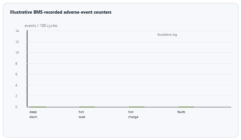Click the y-axis value 0

tap(16, 107)
